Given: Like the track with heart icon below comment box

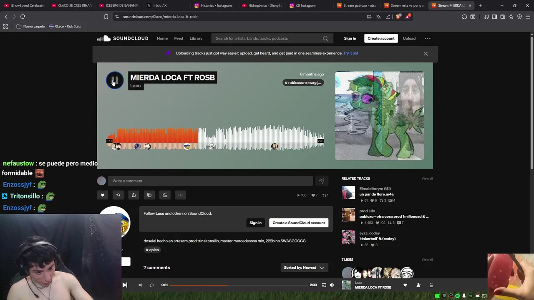Looking at the screenshot, I should click(103, 195).
